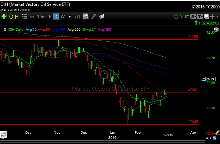Click the Mar 3 2016 12:00:00 timestamp
The image size is (220, 144).
[x=15, y=10]
